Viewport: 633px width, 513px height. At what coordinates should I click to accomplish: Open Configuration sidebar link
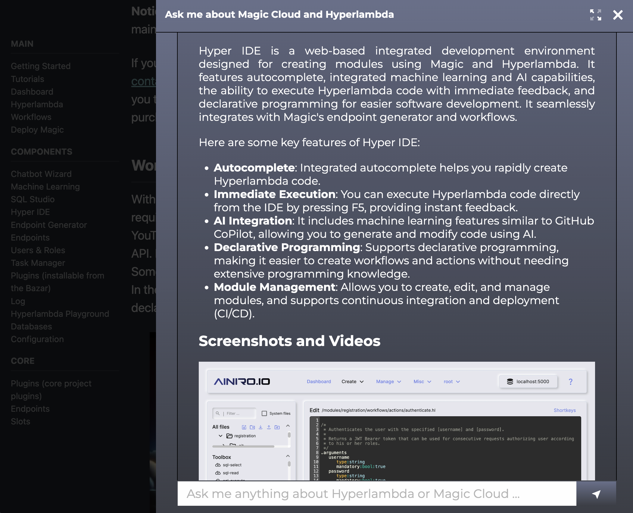[37, 339]
